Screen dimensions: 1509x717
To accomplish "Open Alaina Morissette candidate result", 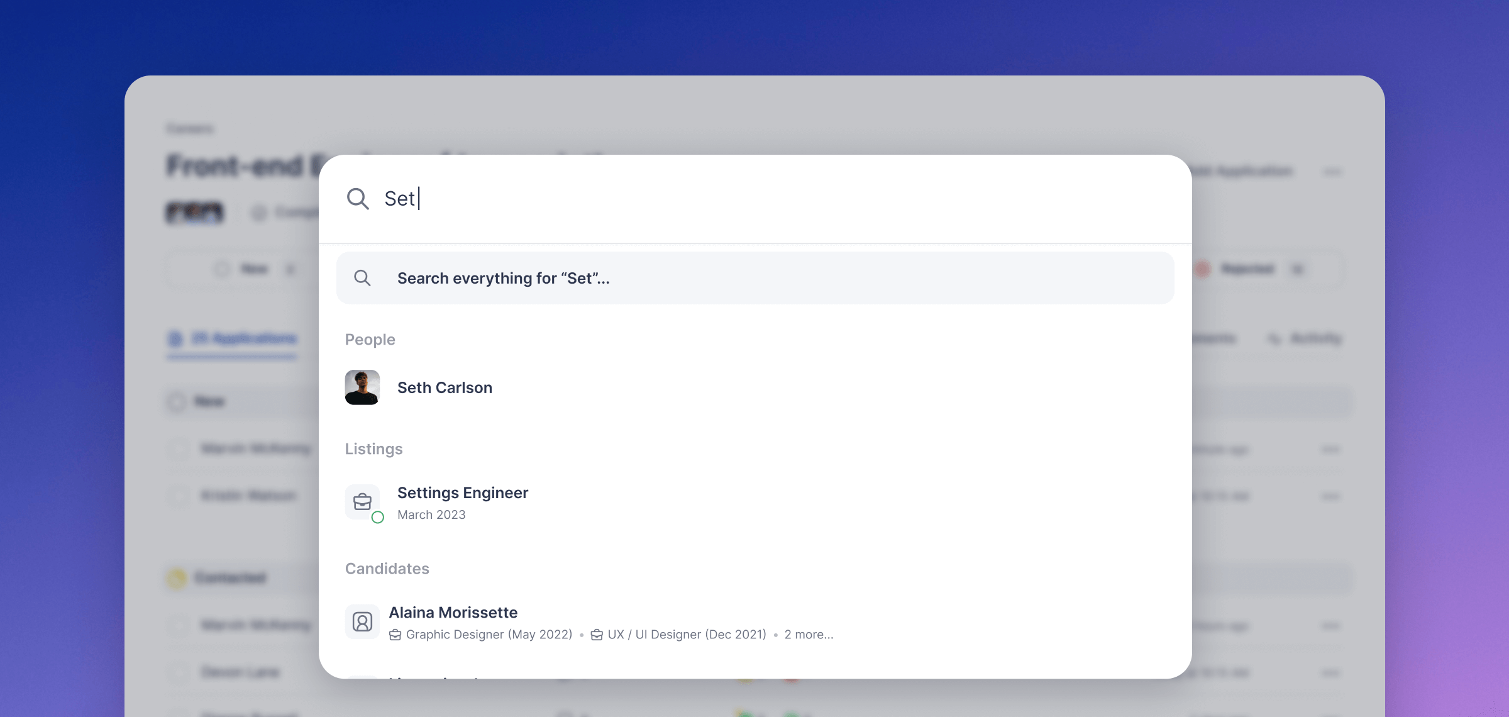I will click(755, 623).
